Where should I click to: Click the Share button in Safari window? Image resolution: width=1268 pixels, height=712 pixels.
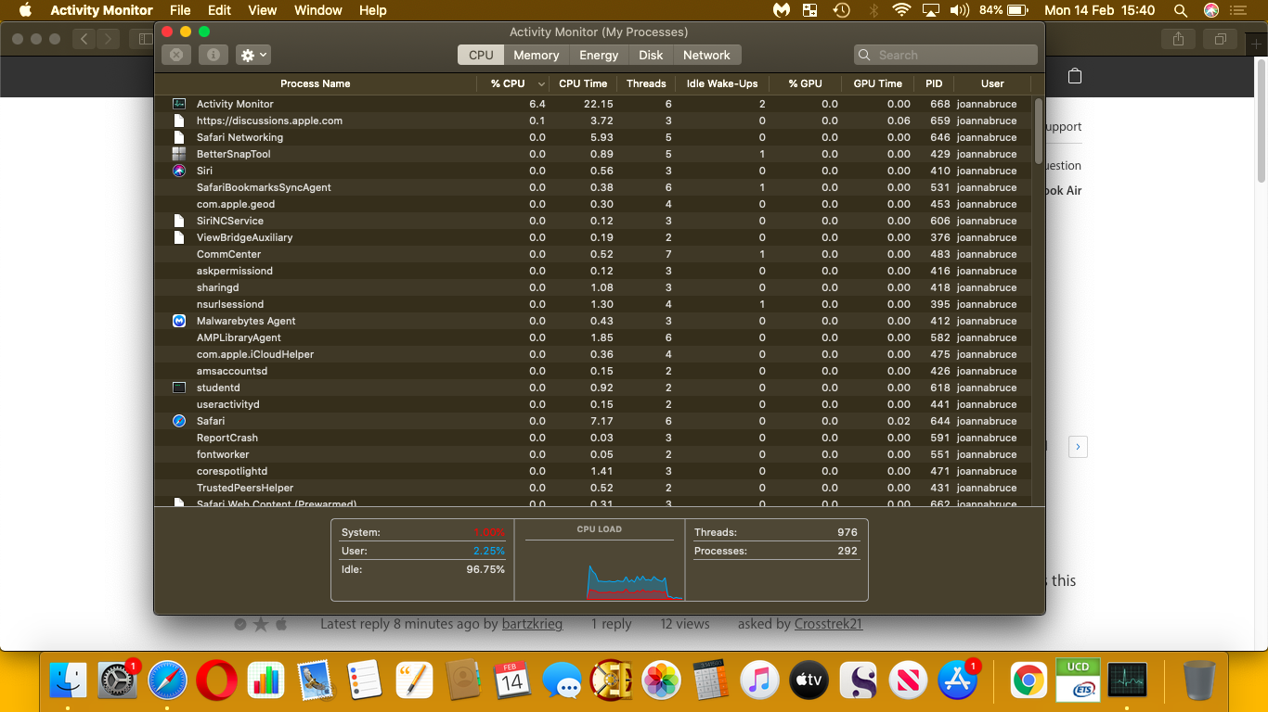pyautogui.click(x=1178, y=39)
